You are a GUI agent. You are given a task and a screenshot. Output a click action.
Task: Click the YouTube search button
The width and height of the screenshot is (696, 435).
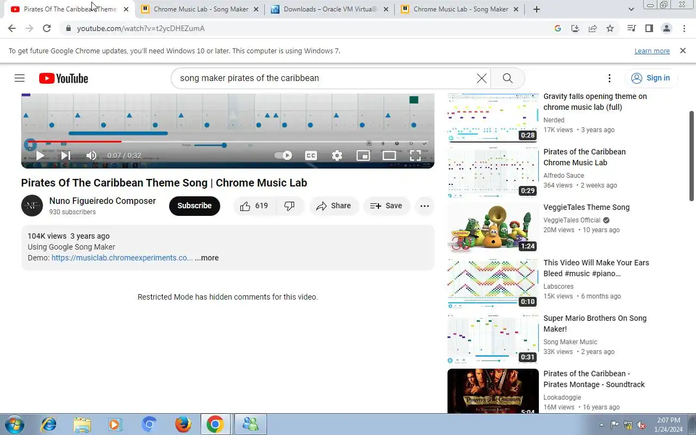507,78
